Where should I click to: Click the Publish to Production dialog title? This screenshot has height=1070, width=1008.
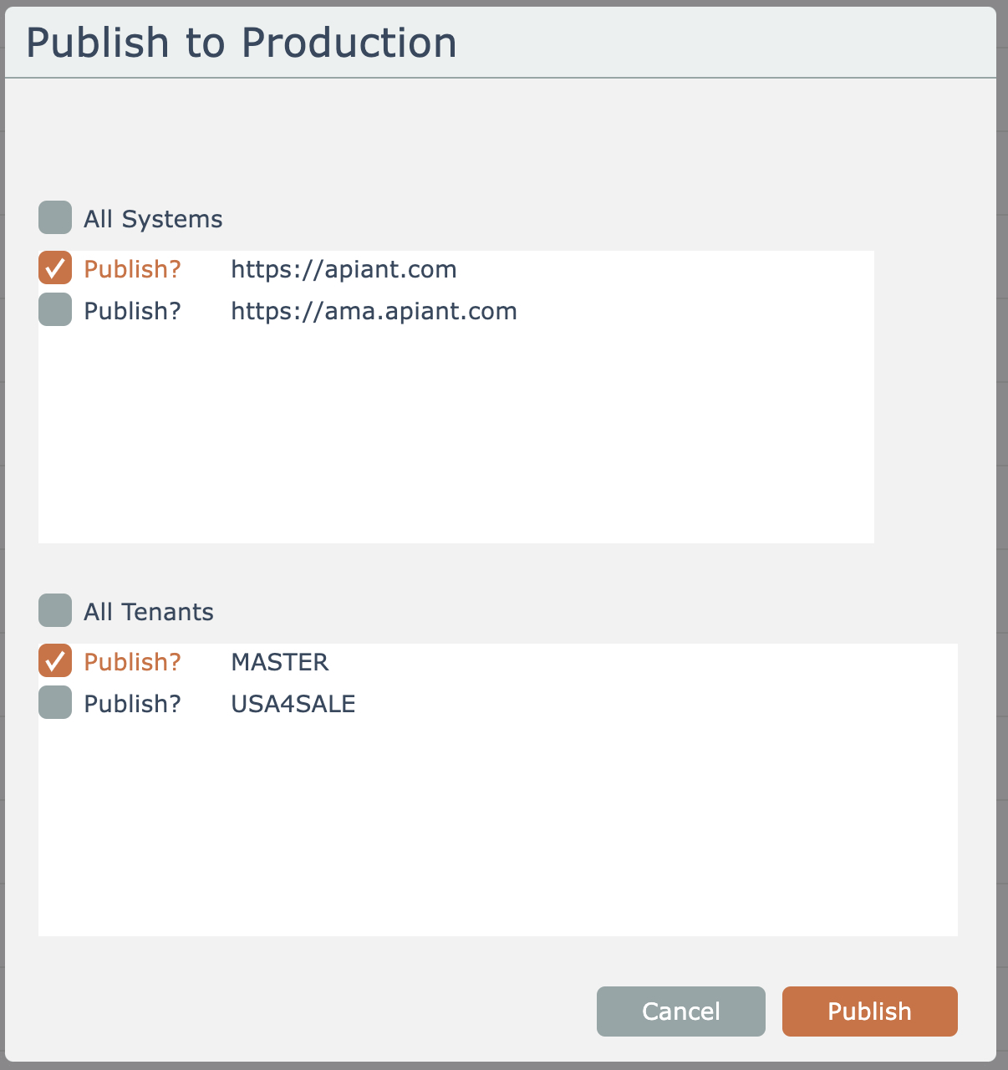click(242, 43)
